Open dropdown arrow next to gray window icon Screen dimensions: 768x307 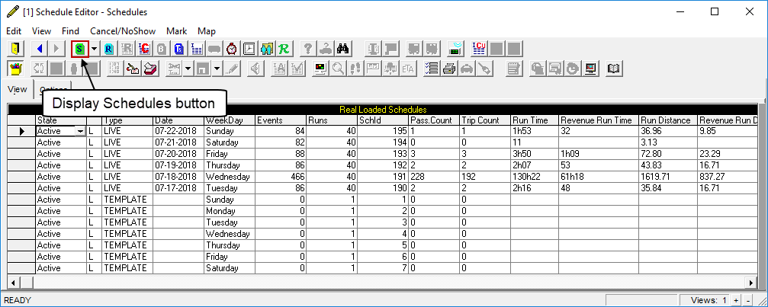point(217,69)
